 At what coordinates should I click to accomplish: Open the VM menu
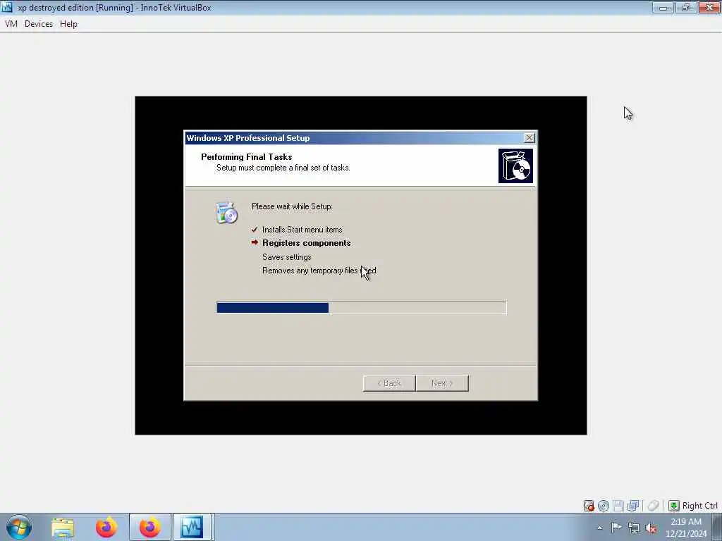click(11, 24)
